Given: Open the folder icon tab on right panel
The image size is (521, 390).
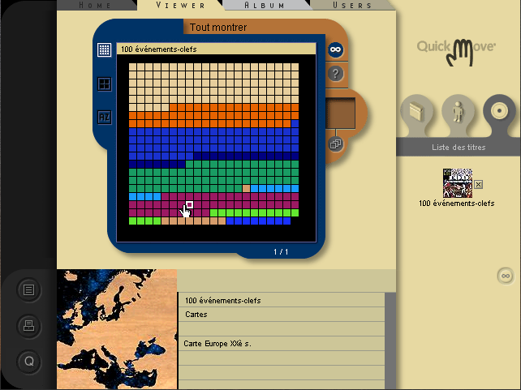Looking at the screenshot, I should [417, 110].
